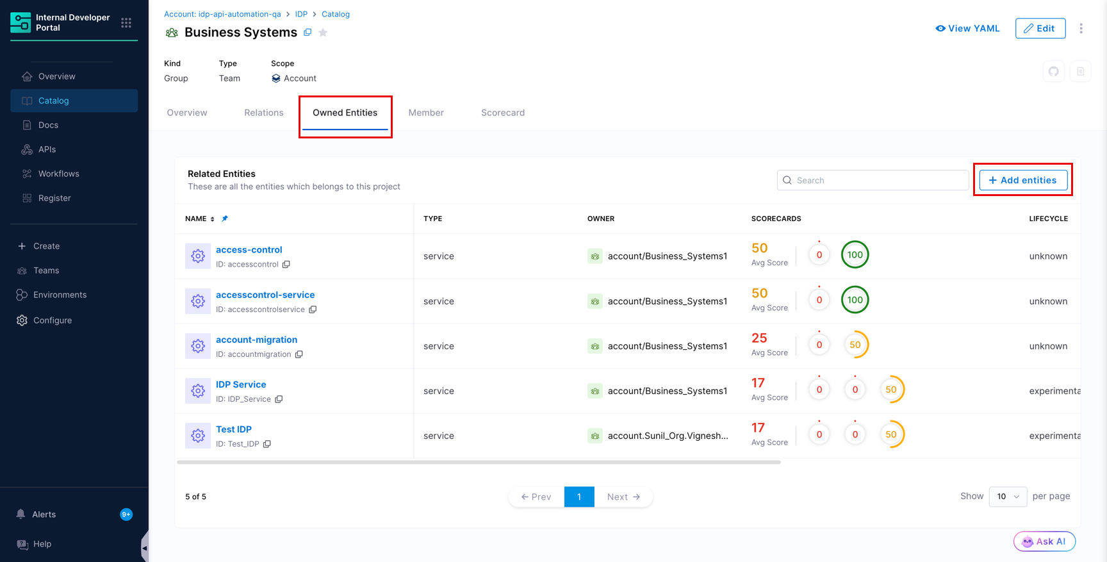Click the group icon beside Business Systems title
The image size is (1107, 562).
click(x=172, y=33)
